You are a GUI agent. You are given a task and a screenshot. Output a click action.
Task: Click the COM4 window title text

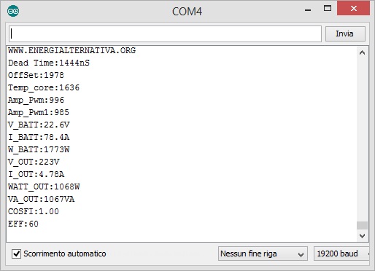187,12
